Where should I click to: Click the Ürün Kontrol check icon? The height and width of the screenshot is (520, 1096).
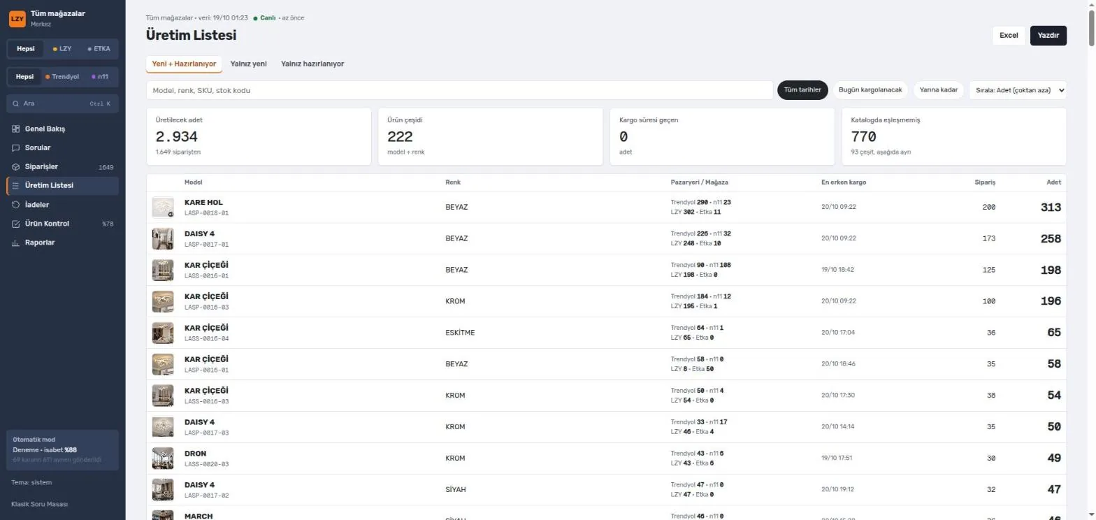pos(16,224)
